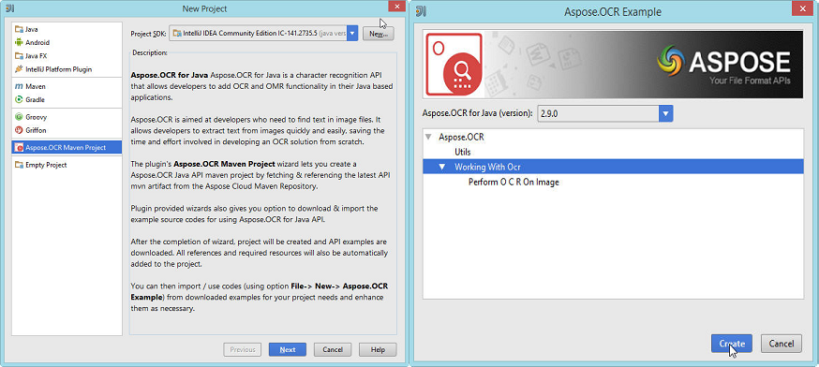The width and height of the screenshot is (819, 367).
Task: Click the 'Aspose.OCR for Java' bold description heading
Action: pyautogui.click(x=170, y=76)
